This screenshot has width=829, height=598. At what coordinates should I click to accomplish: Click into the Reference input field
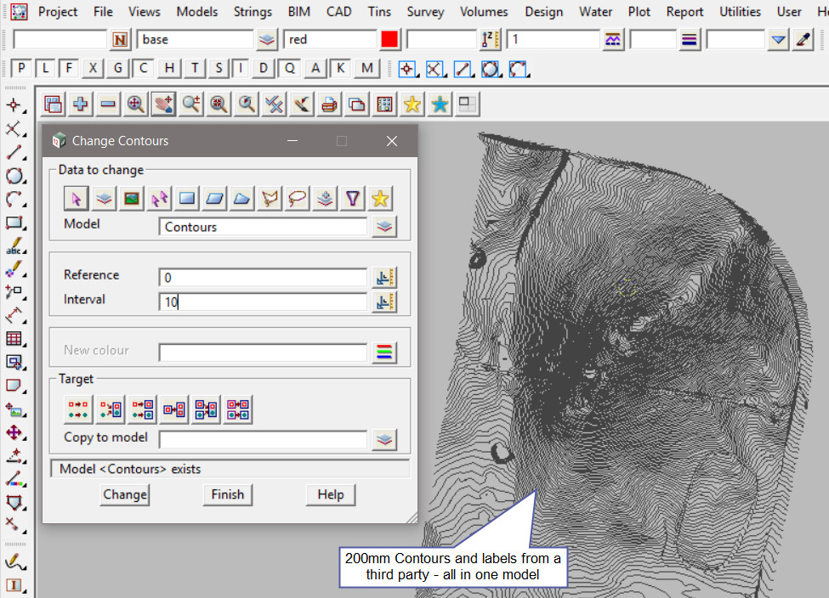tap(262, 277)
